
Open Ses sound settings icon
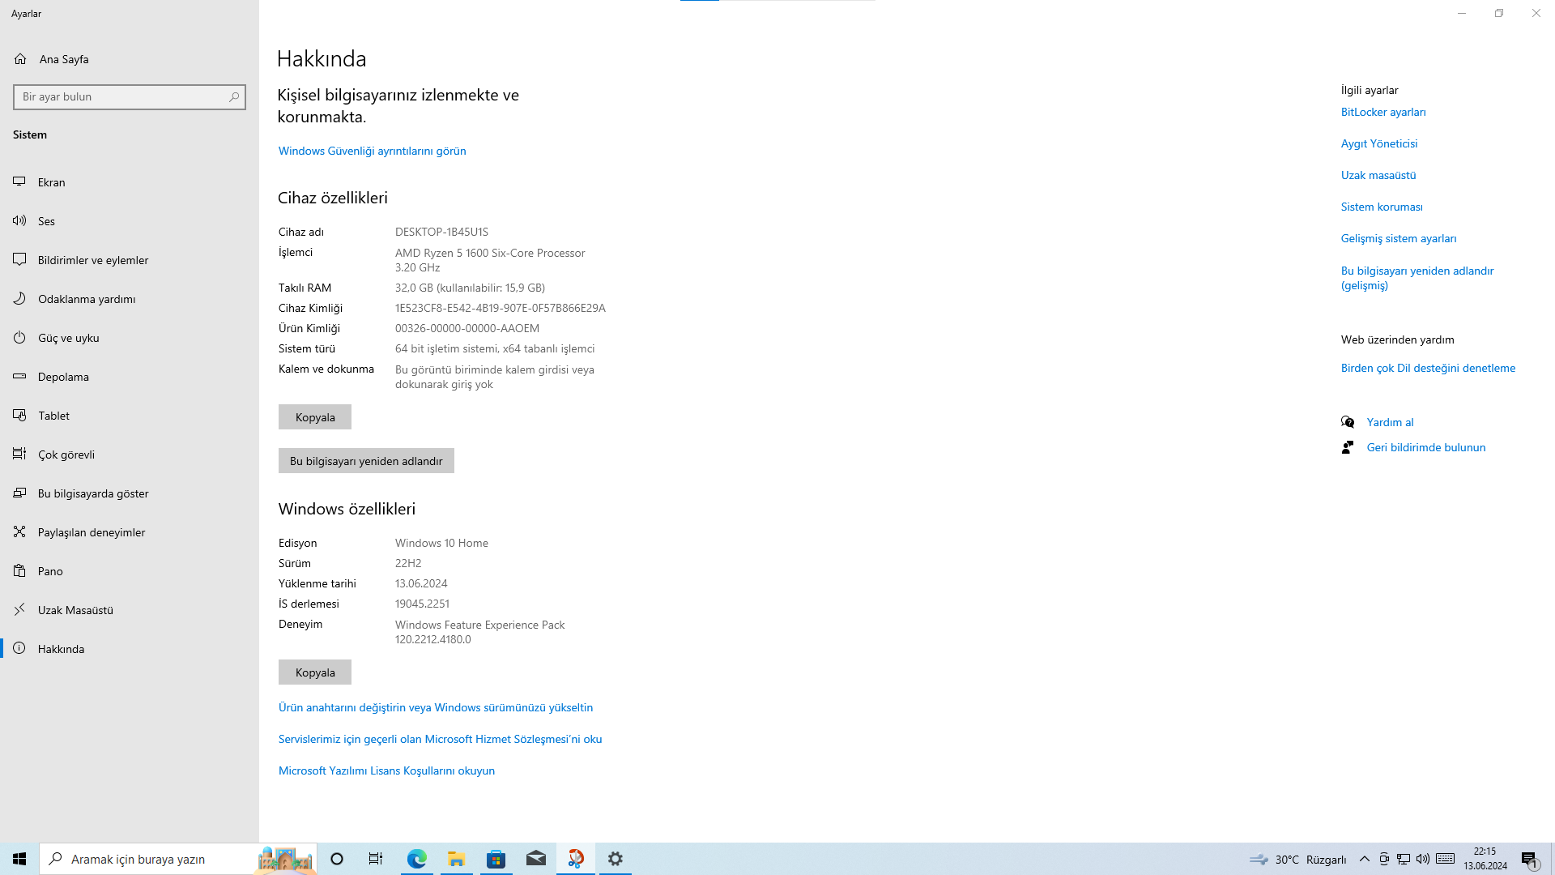tap(19, 221)
